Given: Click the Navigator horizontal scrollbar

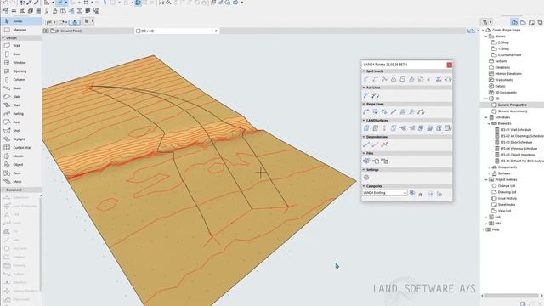Looking at the screenshot, I should click(x=512, y=296).
